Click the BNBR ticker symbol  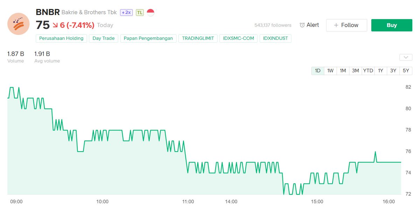point(48,12)
